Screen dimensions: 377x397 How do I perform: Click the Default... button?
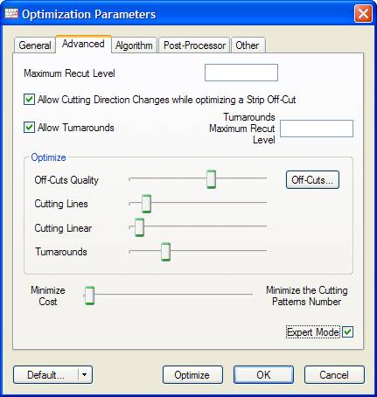[x=45, y=374]
